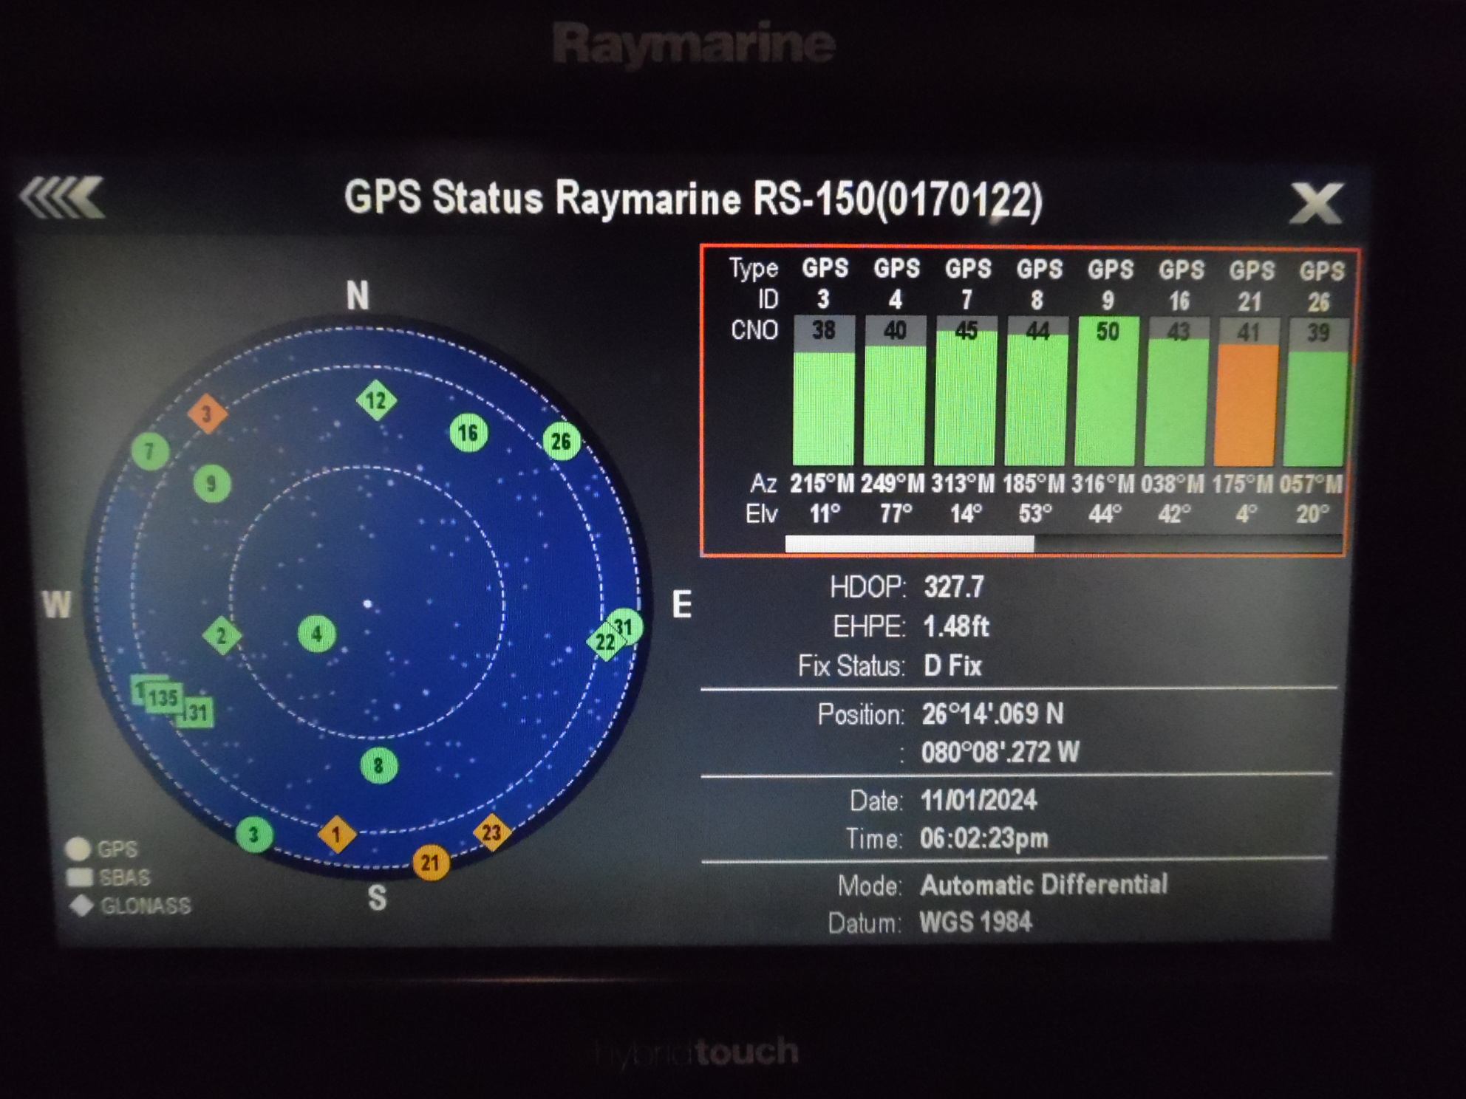1466x1099 pixels.
Task: Select GLONASS satellite 22 near east
Action: pos(604,642)
